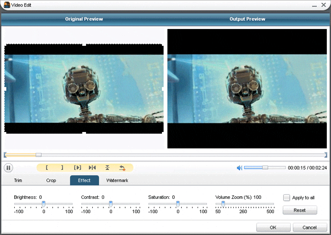Click the 00:00:15 / 00:02:24 time display
Screen dimensions: 331x235
pyautogui.click(x=308, y=168)
